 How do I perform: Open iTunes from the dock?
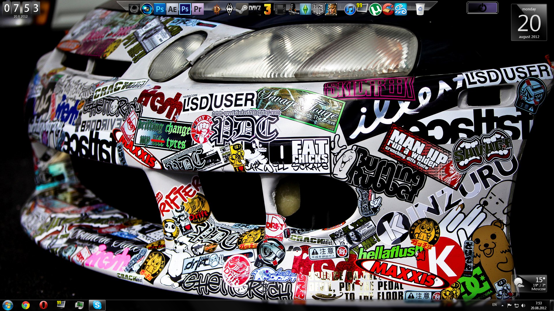point(350,9)
